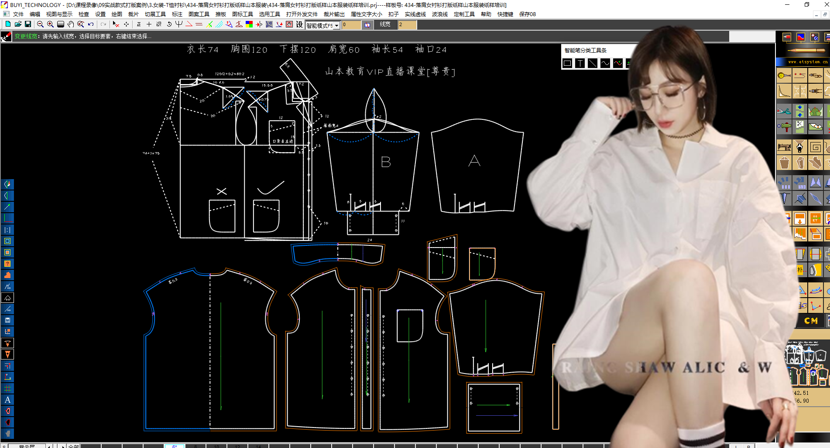Toggle the curve tool in smart pen toolbar

tap(605, 63)
